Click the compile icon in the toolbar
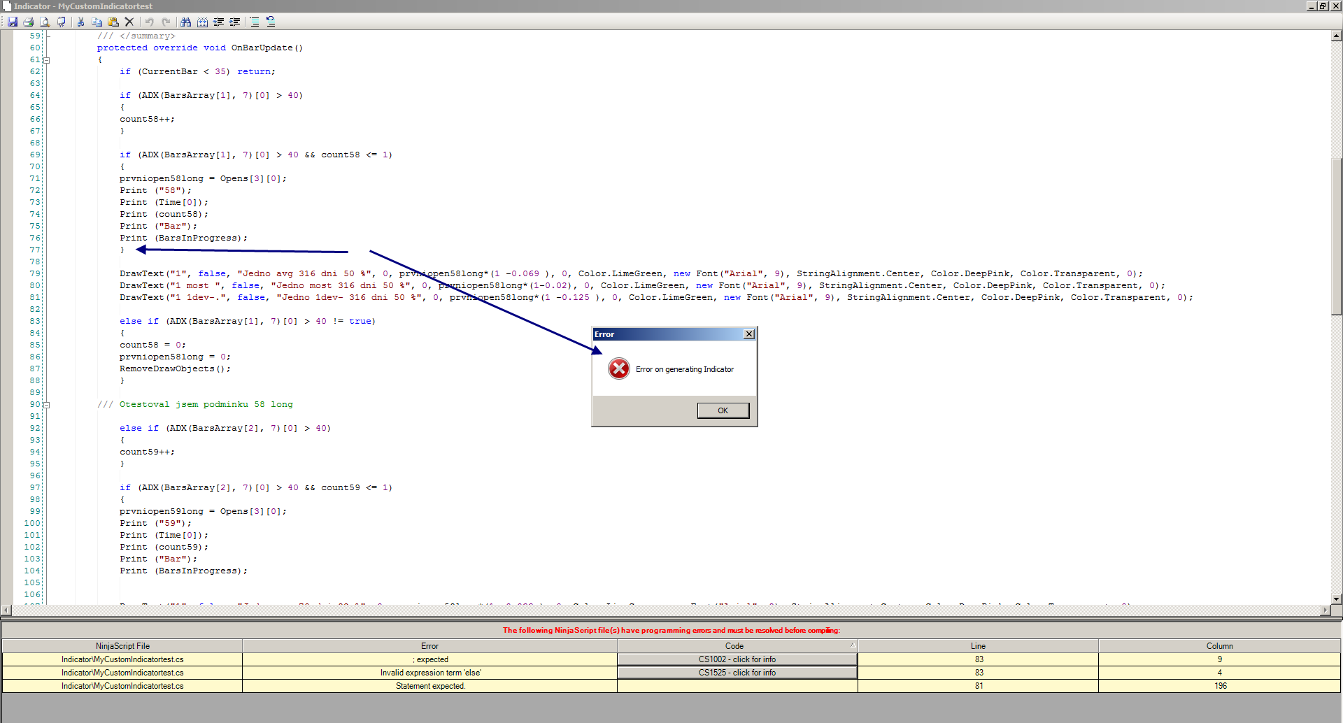Screen dimensions: 1343x723 [x=62, y=22]
